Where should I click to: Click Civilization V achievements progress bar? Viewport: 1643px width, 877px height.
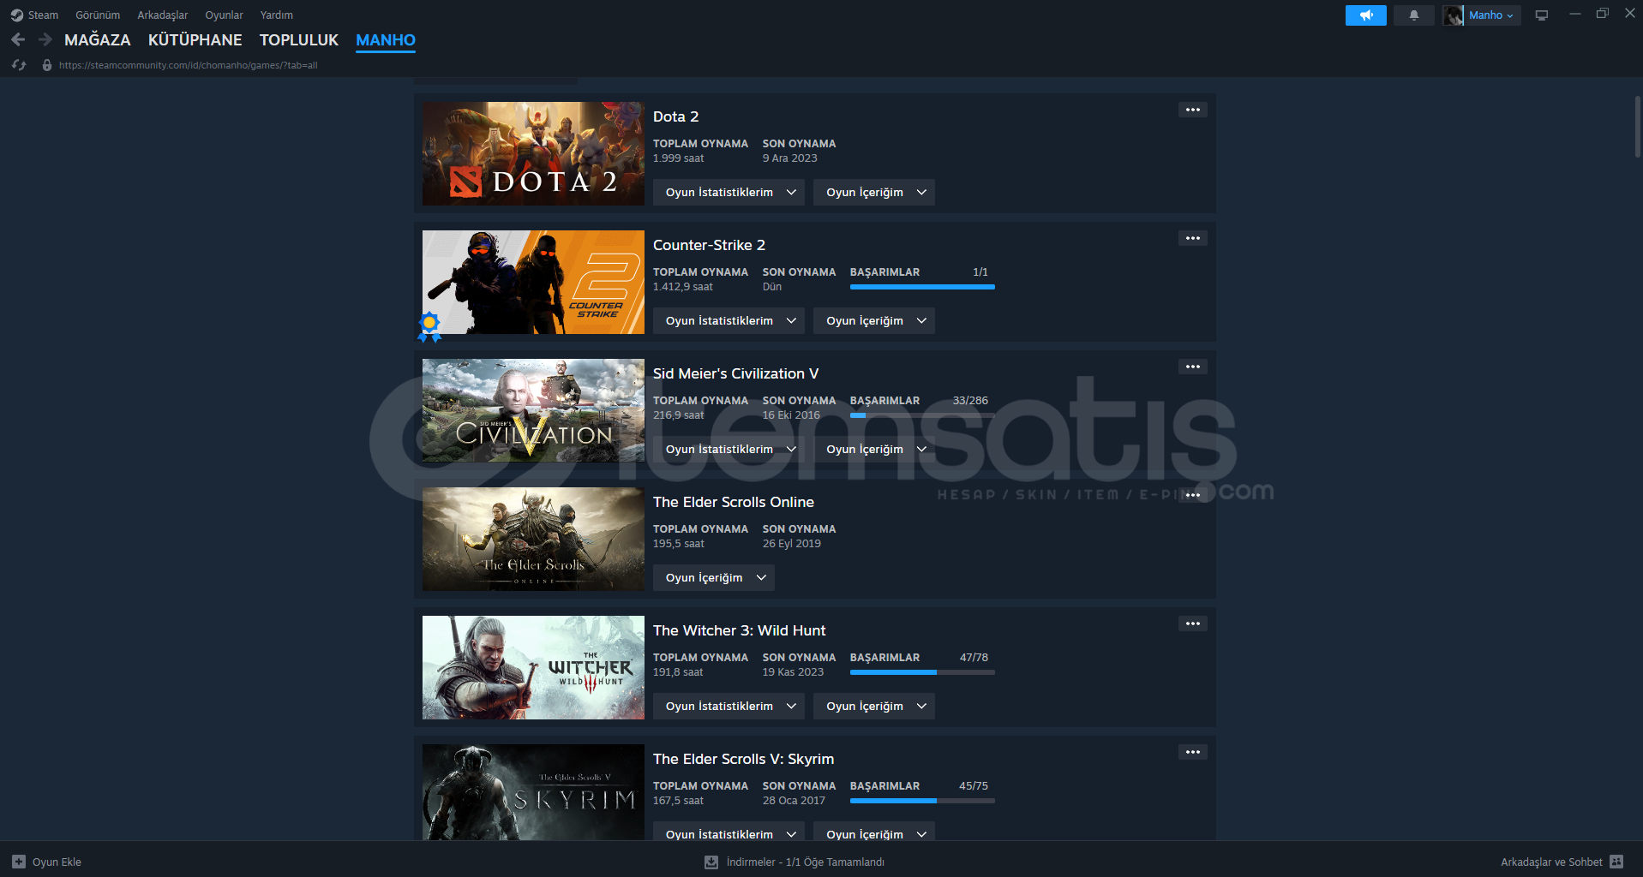[x=922, y=415]
